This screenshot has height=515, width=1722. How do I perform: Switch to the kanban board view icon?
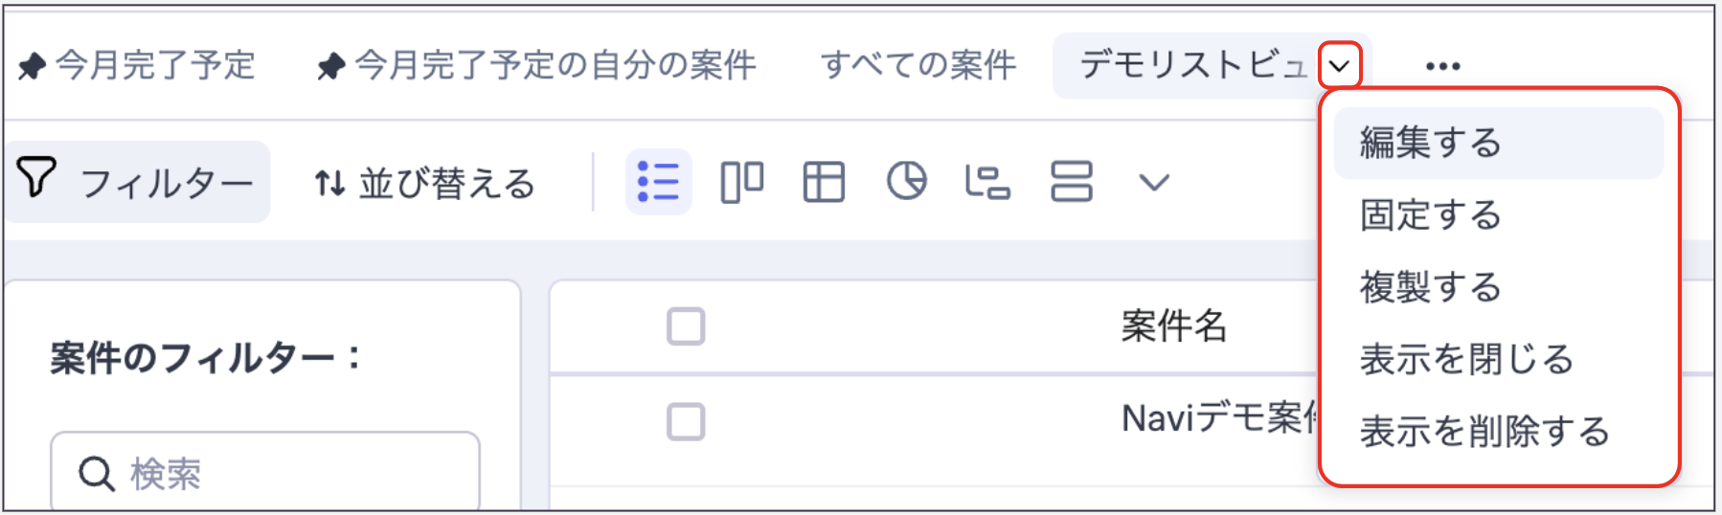click(741, 182)
